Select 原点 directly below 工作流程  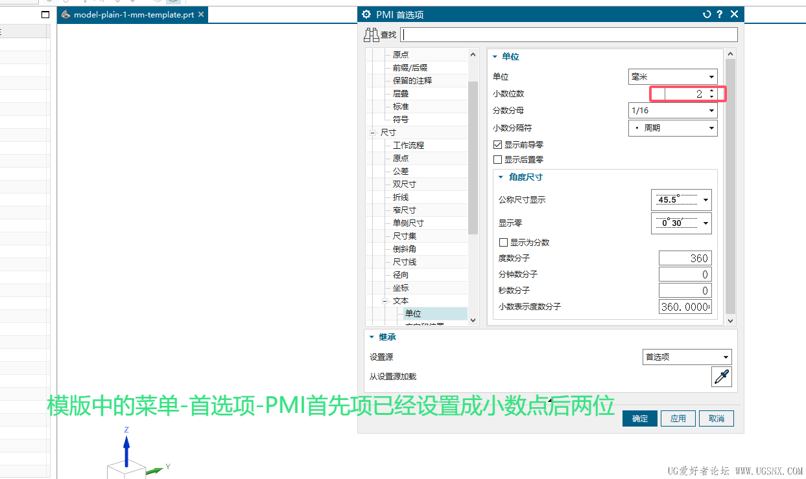401,159
